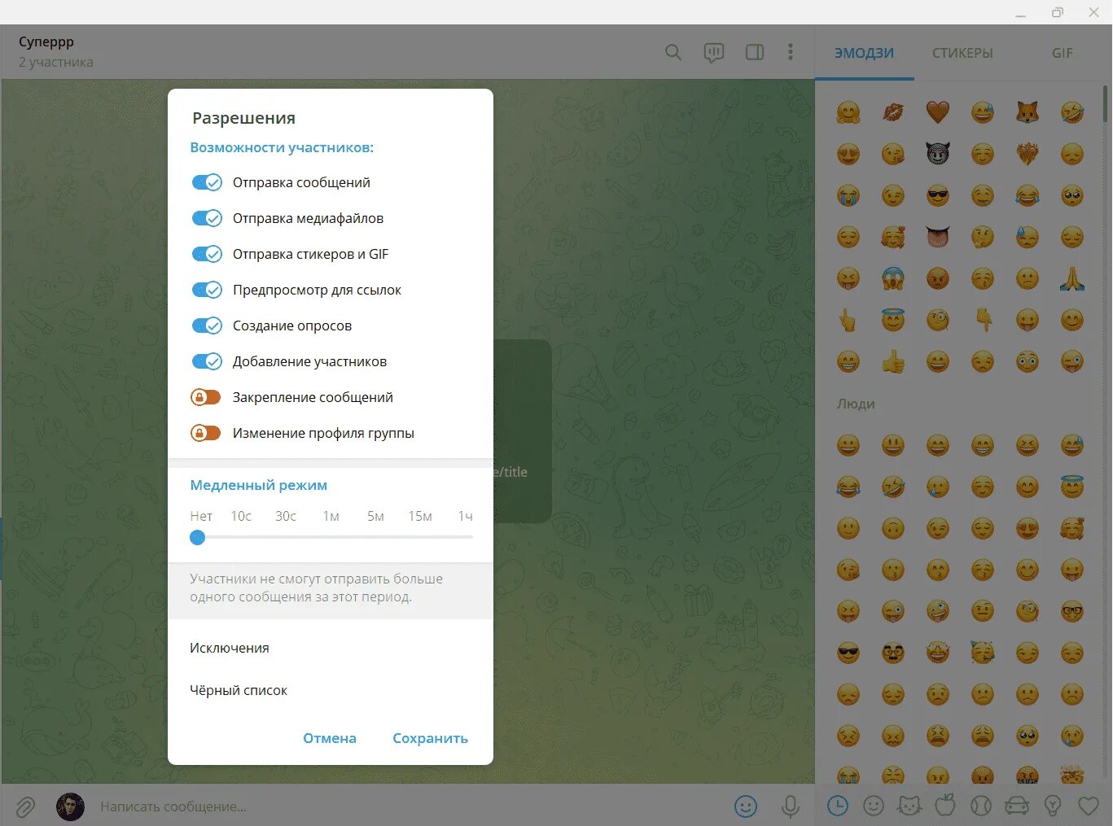Viewport: 1113px width, 826px height.
Task: Open the recent emoji clock category
Action: tap(838, 806)
